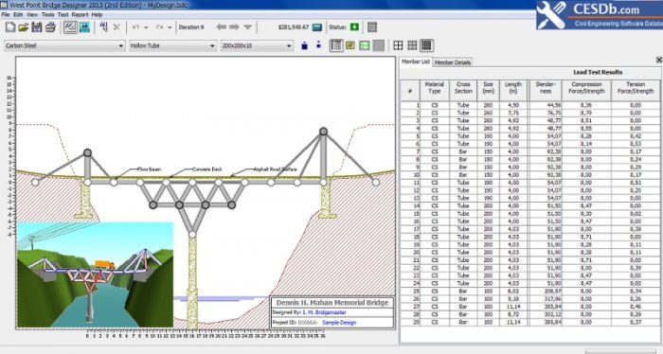
Task: Select the coarse grid resolution
Action: (x=398, y=45)
